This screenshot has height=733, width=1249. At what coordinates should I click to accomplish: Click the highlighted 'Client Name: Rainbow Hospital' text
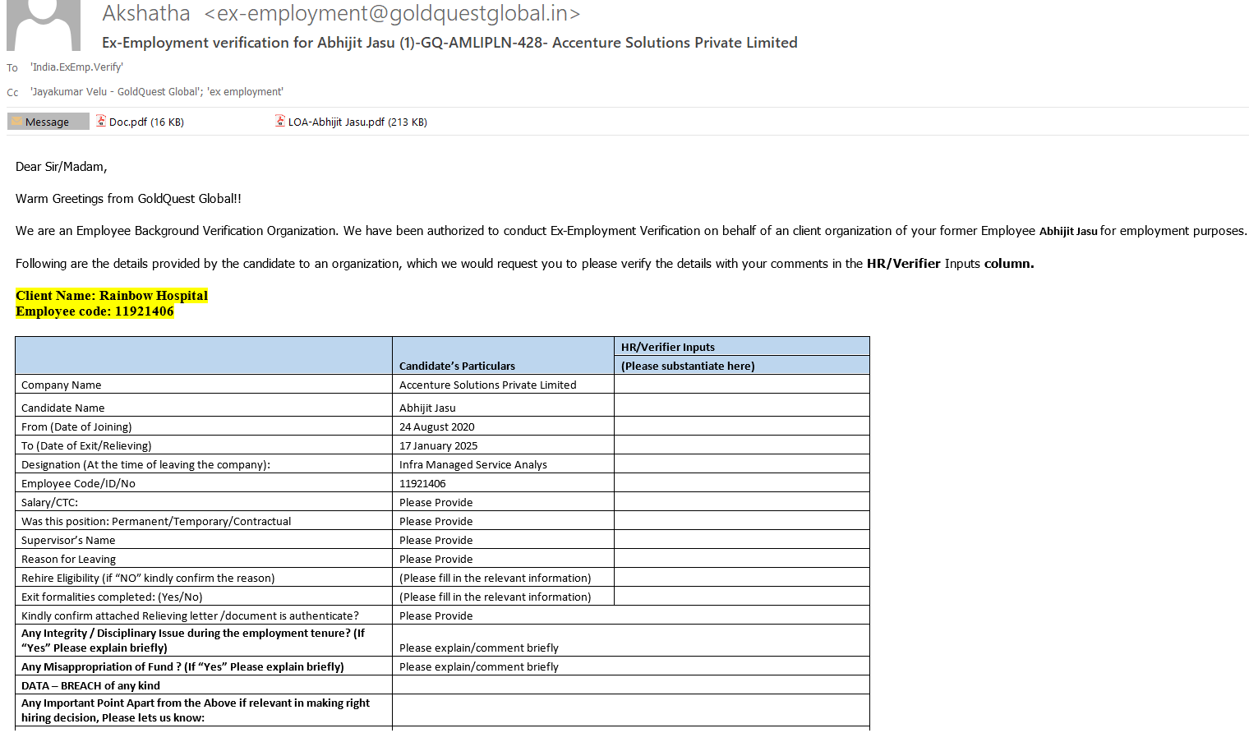(x=112, y=296)
